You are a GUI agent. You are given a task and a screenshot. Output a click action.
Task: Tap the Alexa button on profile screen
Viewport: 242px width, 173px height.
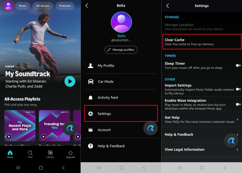(151, 128)
